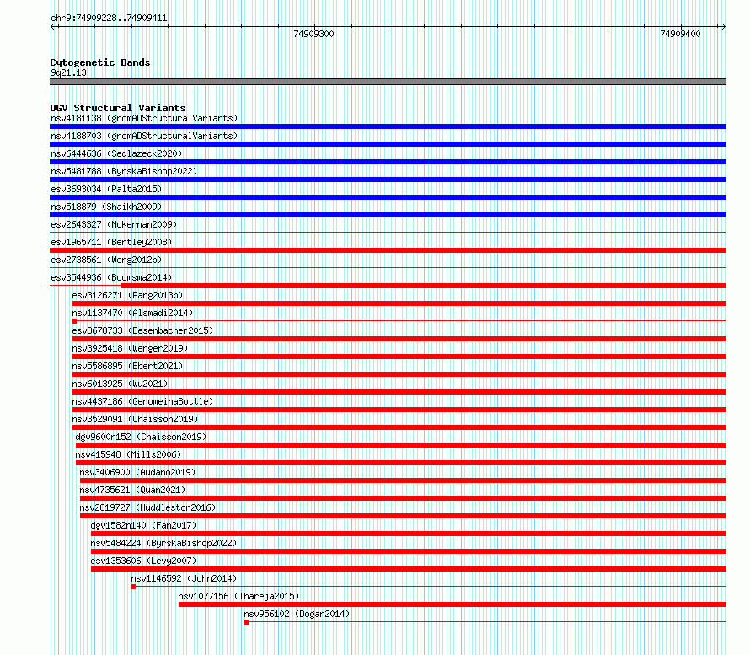Click the small red block under nsv1137470
Viewport: 750px width, 655px height.
75,321
